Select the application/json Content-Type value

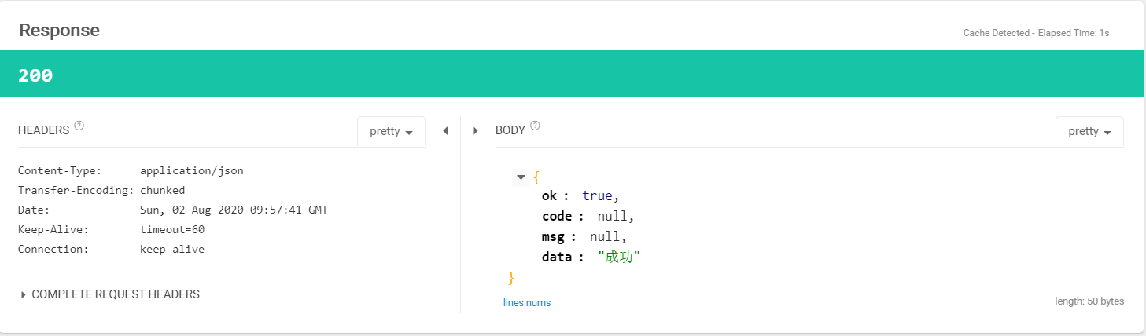pyautogui.click(x=191, y=170)
